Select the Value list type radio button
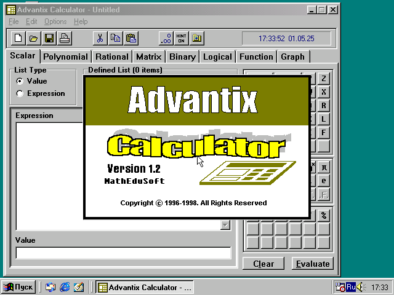This screenshot has width=394, height=295. pos(20,81)
